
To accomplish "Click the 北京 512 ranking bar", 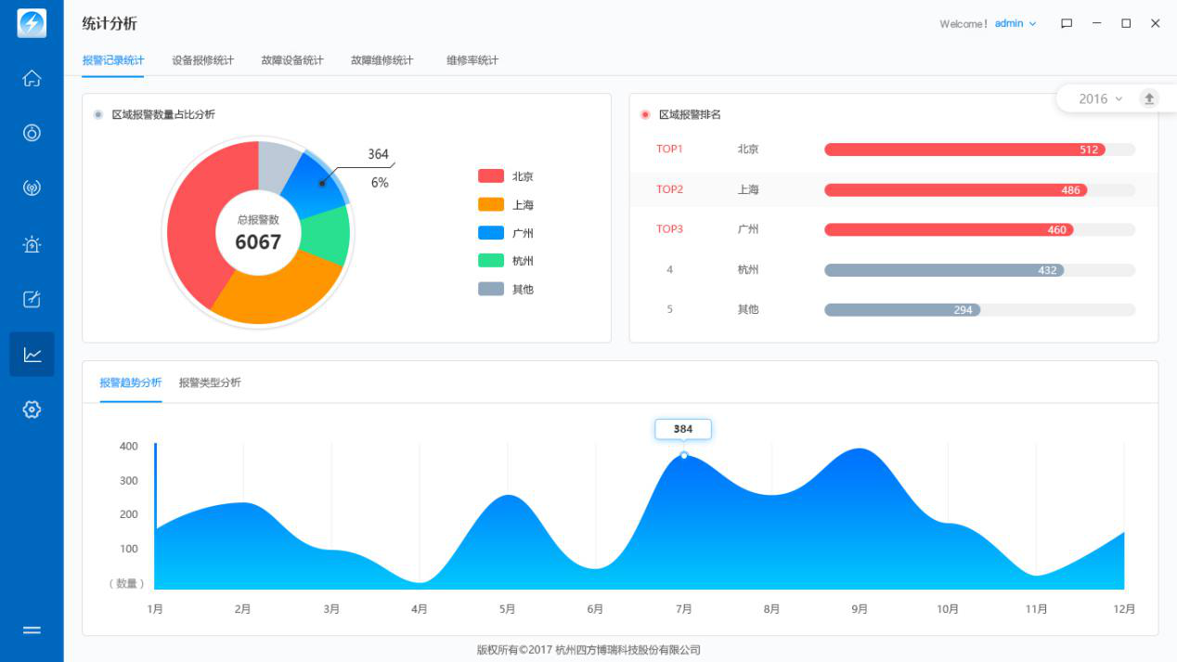I will coord(964,149).
